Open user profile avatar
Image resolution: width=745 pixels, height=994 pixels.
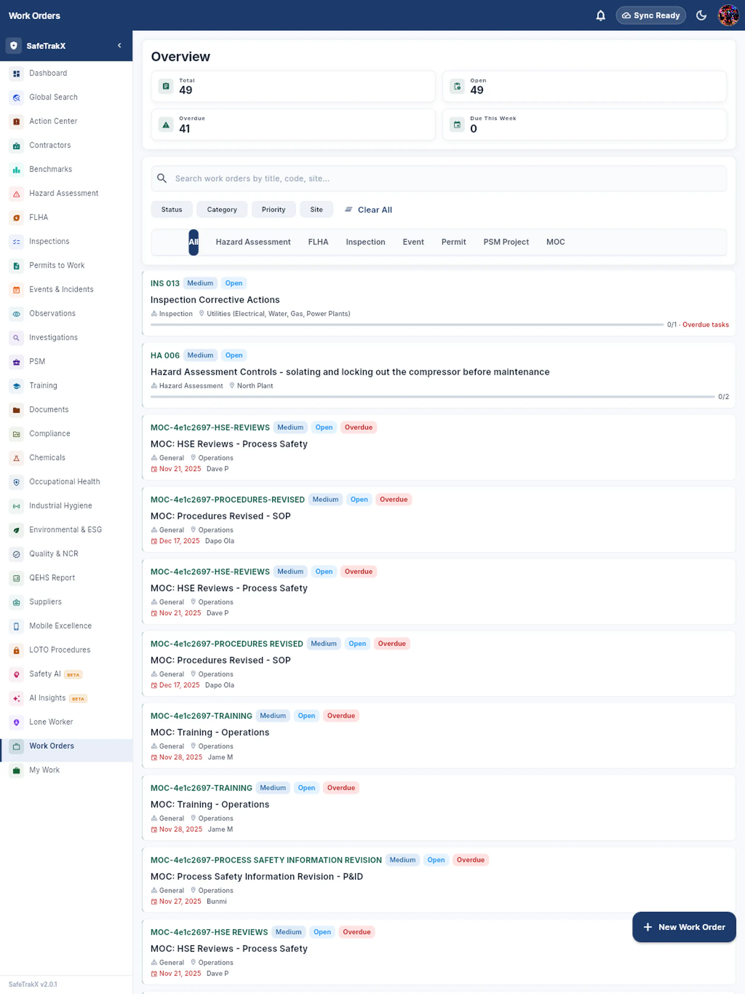tap(728, 16)
